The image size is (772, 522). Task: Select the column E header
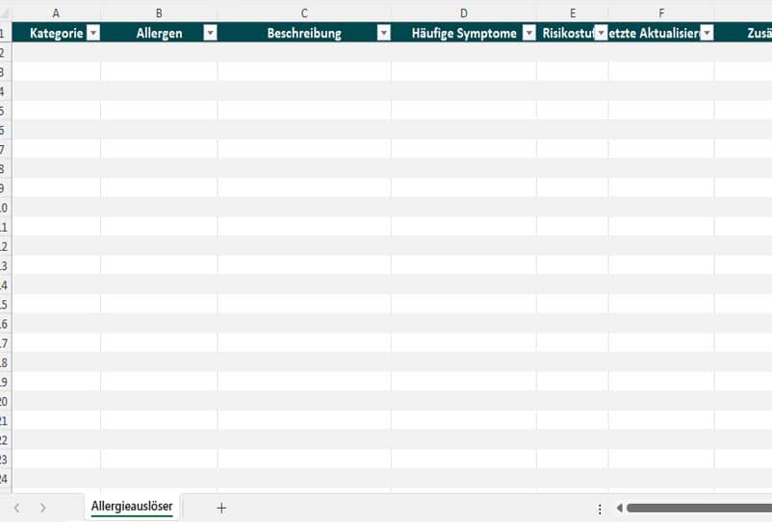click(573, 12)
